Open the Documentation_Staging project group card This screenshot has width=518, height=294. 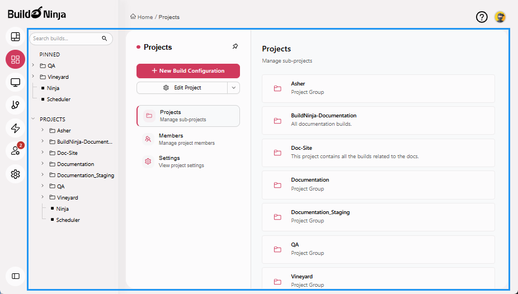click(378, 217)
